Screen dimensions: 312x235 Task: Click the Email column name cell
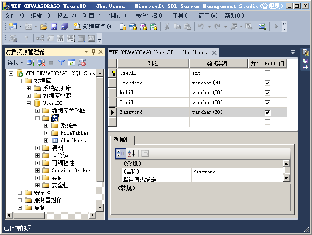[153, 103]
